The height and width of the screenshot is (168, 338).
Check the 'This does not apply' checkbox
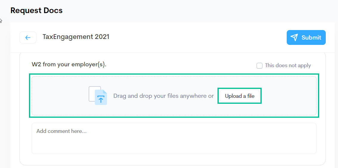(x=259, y=65)
